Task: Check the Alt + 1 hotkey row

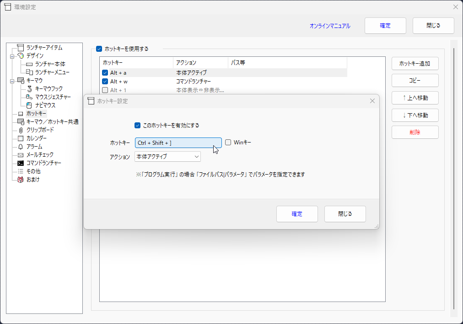Action: point(105,90)
